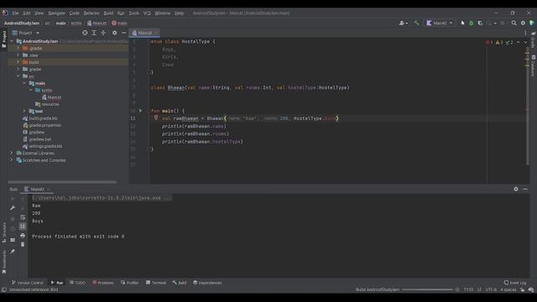537x302 pixels.
Task: Expand the .gradle folder
Action: pyautogui.click(x=18, y=49)
